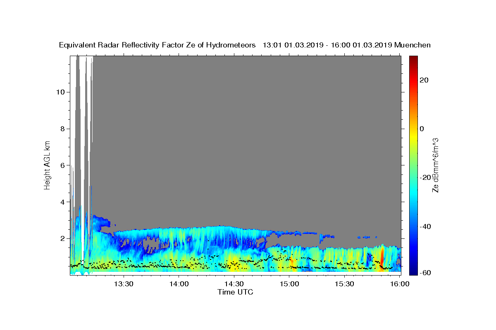Click the 6 km height tick label
This screenshot has width=496, height=330.
coord(63,165)
